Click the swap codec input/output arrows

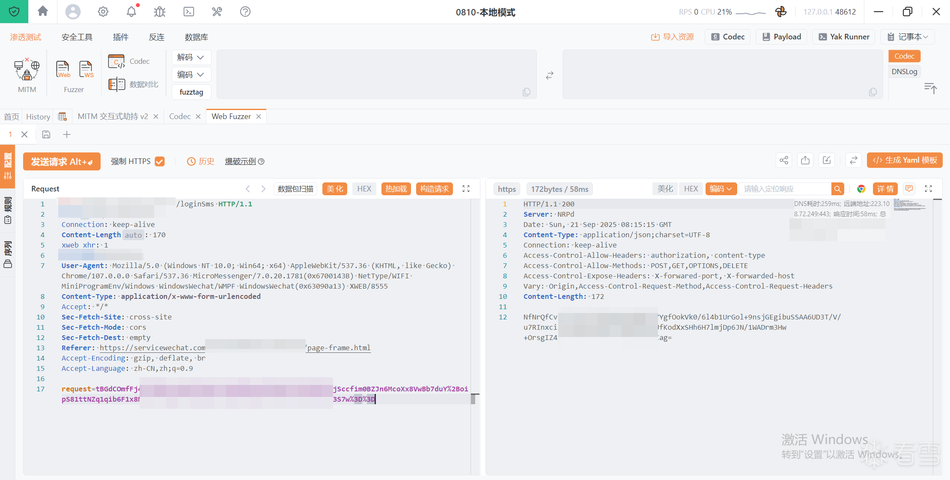pos(550,75)
